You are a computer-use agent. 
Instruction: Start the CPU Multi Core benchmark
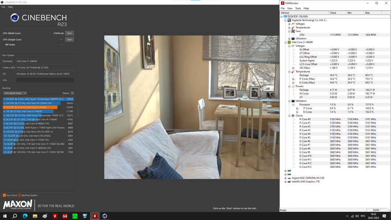tap(69, 33)
